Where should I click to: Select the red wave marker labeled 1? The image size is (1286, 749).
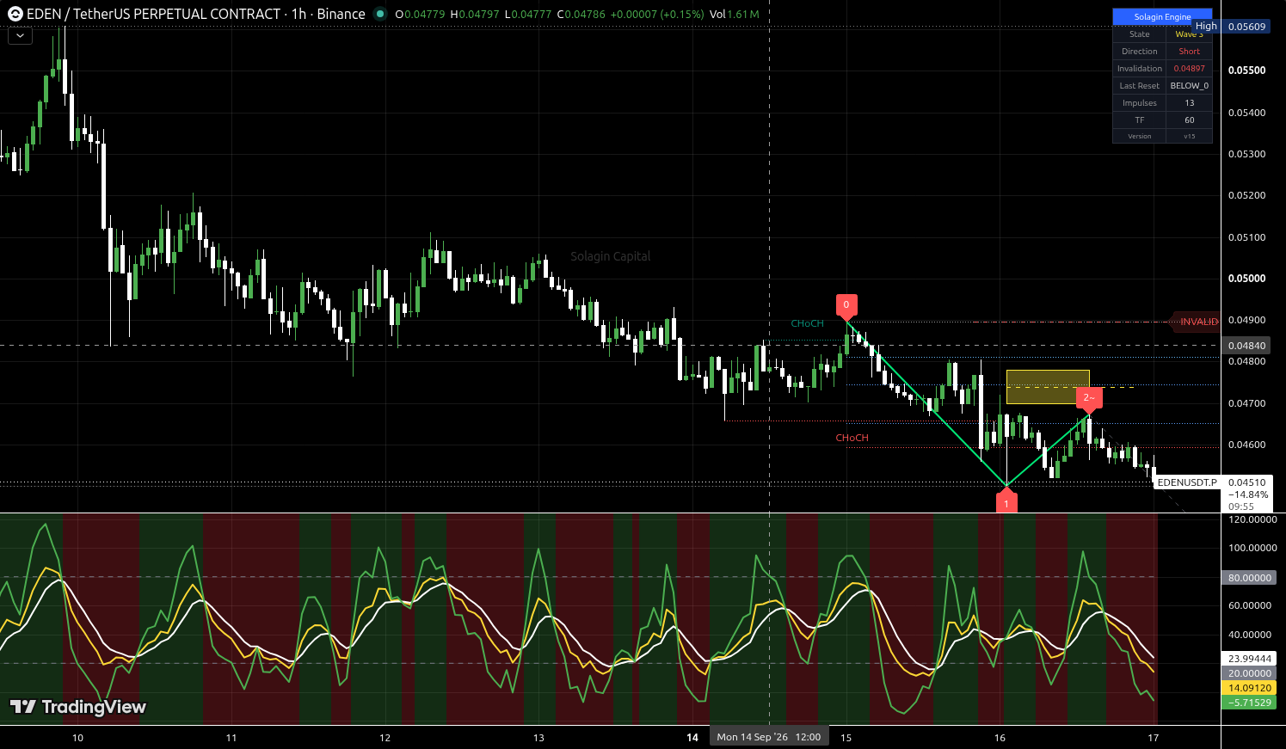(1006, 502)
